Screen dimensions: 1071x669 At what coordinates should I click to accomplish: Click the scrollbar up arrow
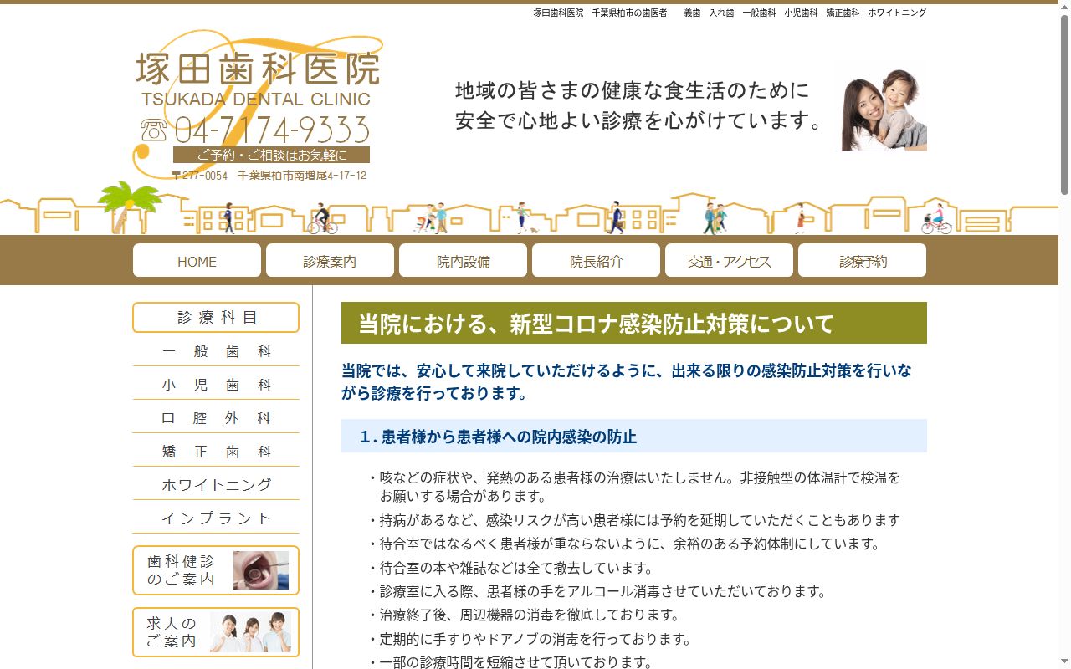pos(1064,7)
